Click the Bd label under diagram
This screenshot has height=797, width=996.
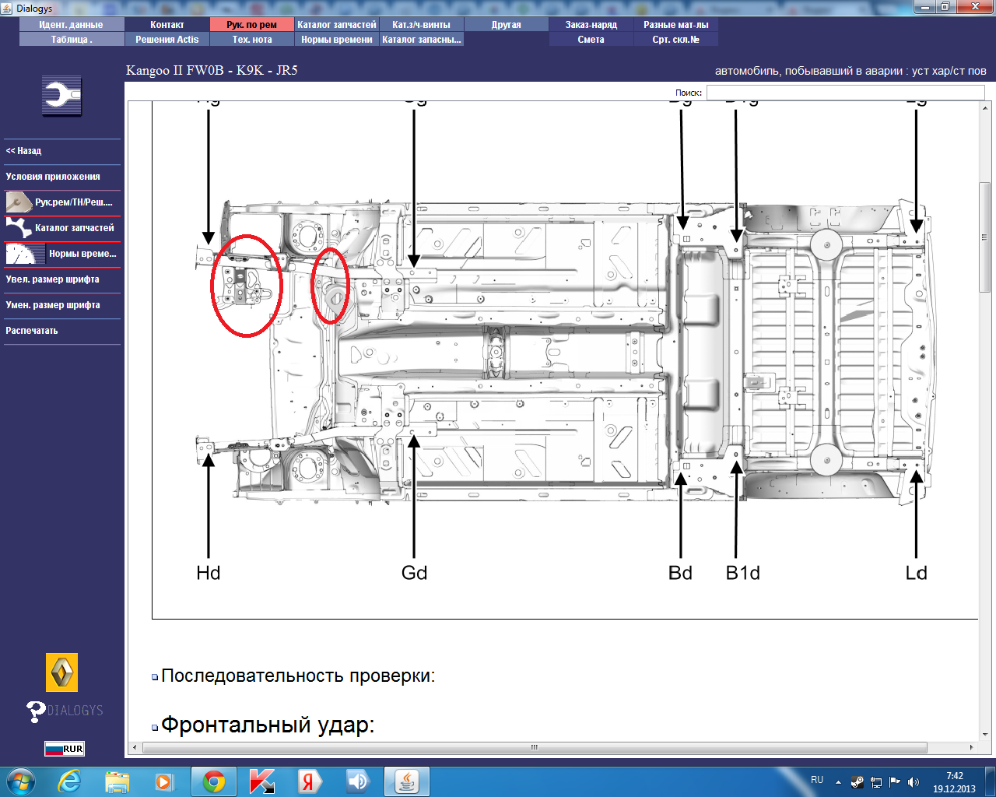point(680,573)
